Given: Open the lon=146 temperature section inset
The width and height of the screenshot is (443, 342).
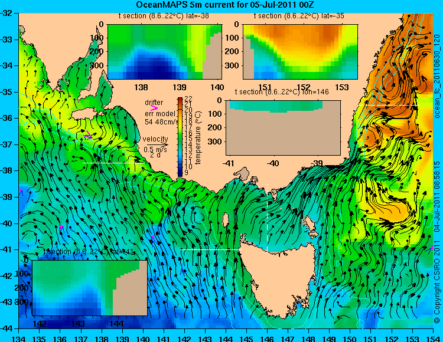Looking at the screenshot, I should click(283, 128).
